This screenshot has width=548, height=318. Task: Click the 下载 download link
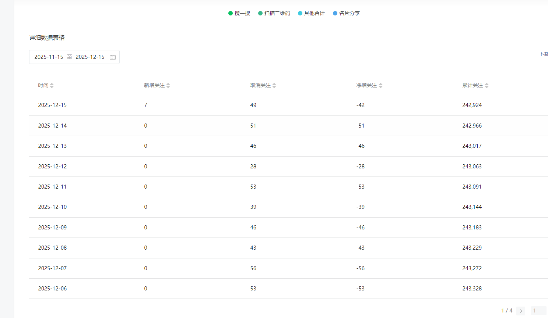[x=543, y=54]
